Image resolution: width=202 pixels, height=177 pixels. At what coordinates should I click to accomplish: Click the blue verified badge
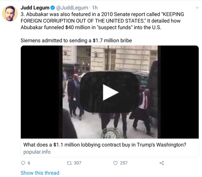coord(52,8)
